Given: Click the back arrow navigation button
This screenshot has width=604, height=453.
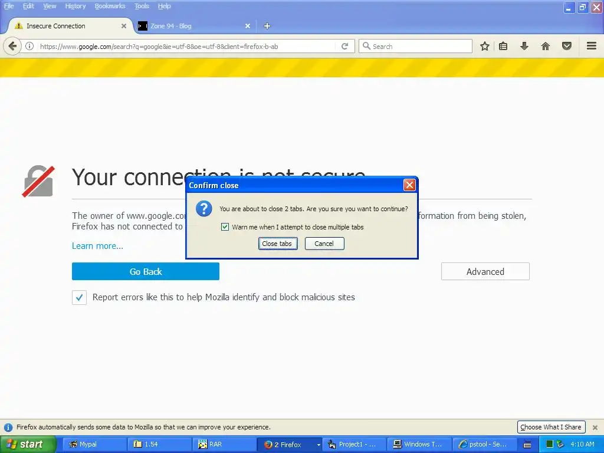Looking at the screenshot, I should click(12, 46).
